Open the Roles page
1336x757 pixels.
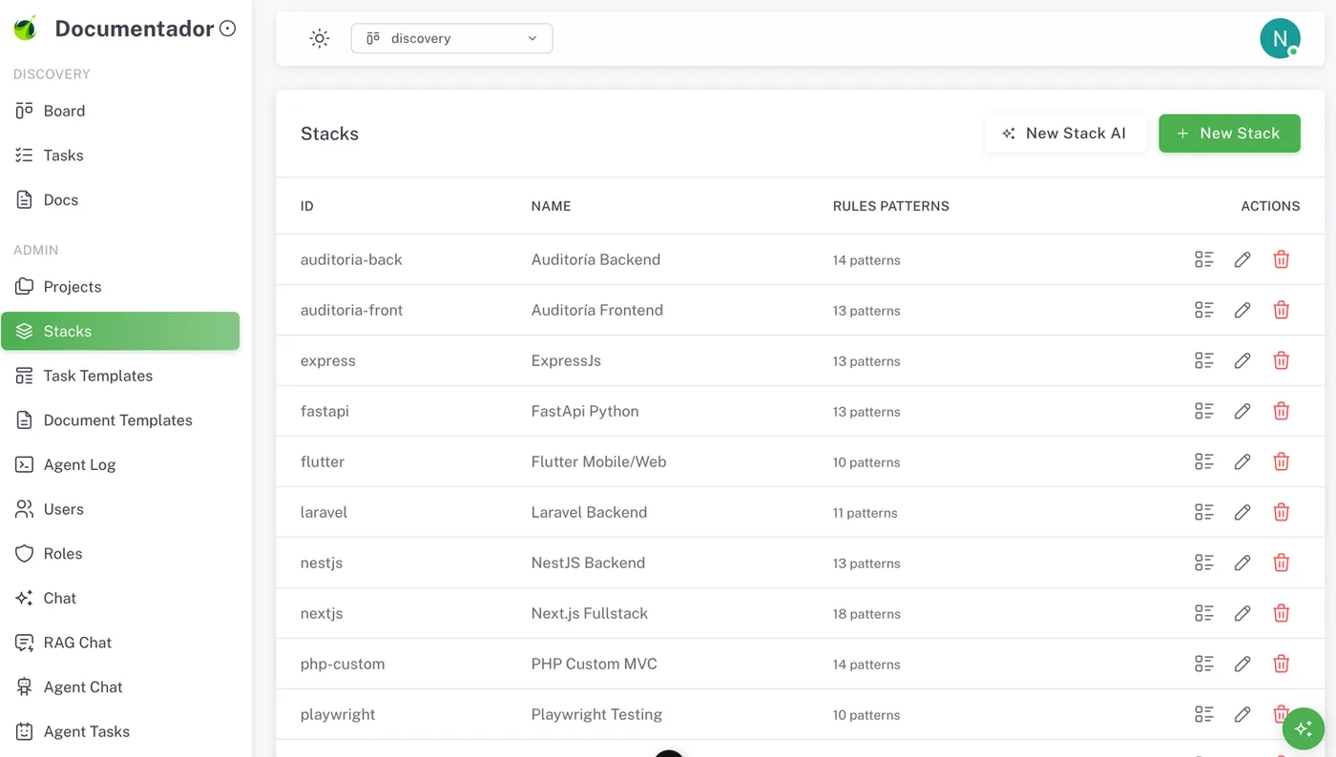coord(120,554)
